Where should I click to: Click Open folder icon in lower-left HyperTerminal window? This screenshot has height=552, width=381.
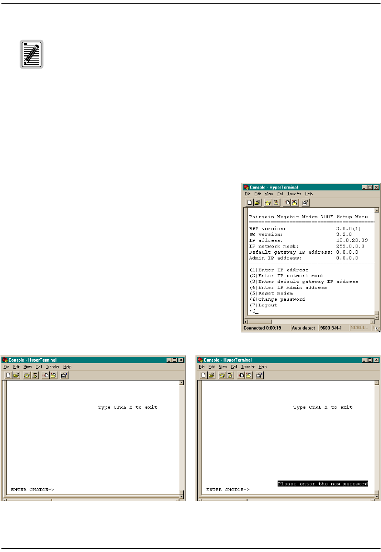[x=16, y=376]
